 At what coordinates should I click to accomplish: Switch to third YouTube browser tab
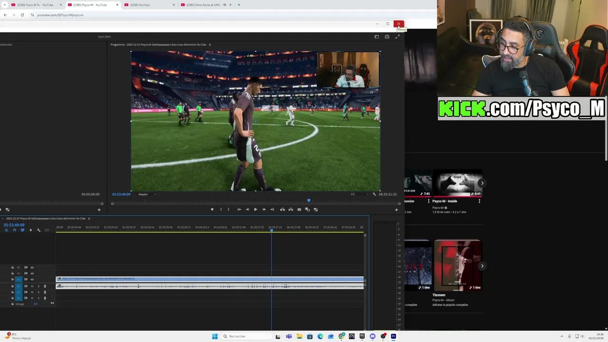pyautogui.click(x=149, y=5)
